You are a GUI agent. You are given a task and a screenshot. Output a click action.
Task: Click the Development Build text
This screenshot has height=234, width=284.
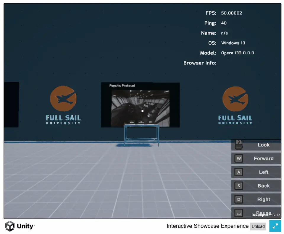[x=266, y=215]
